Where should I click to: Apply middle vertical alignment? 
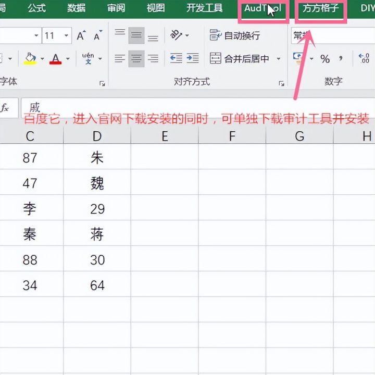tap(136, 35)
